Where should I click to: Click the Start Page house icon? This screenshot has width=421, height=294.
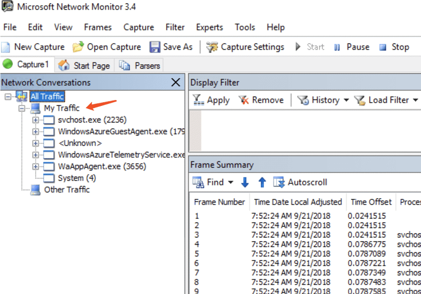(64, 65)
